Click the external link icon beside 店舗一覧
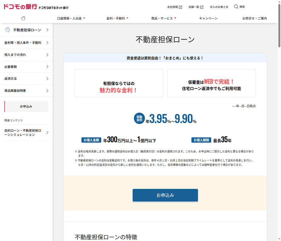Image resolution: width=281 pixels, height=241 pixels. coord(202,7)
